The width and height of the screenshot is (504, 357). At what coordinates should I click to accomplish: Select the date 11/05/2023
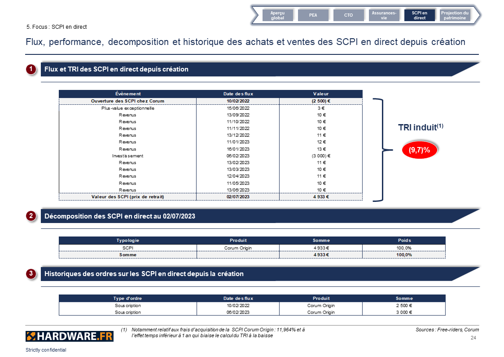(238, 183)
